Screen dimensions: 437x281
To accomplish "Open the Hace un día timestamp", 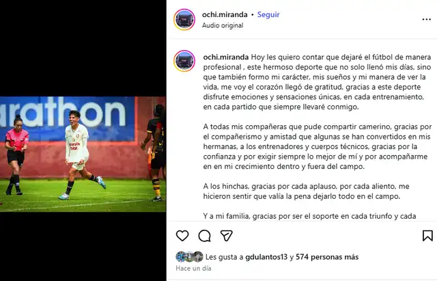I will pyautogui.click(x=193, y=269).
